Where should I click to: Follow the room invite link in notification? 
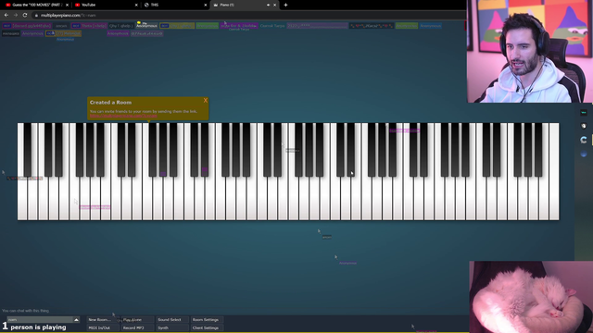tap(123, 116)
